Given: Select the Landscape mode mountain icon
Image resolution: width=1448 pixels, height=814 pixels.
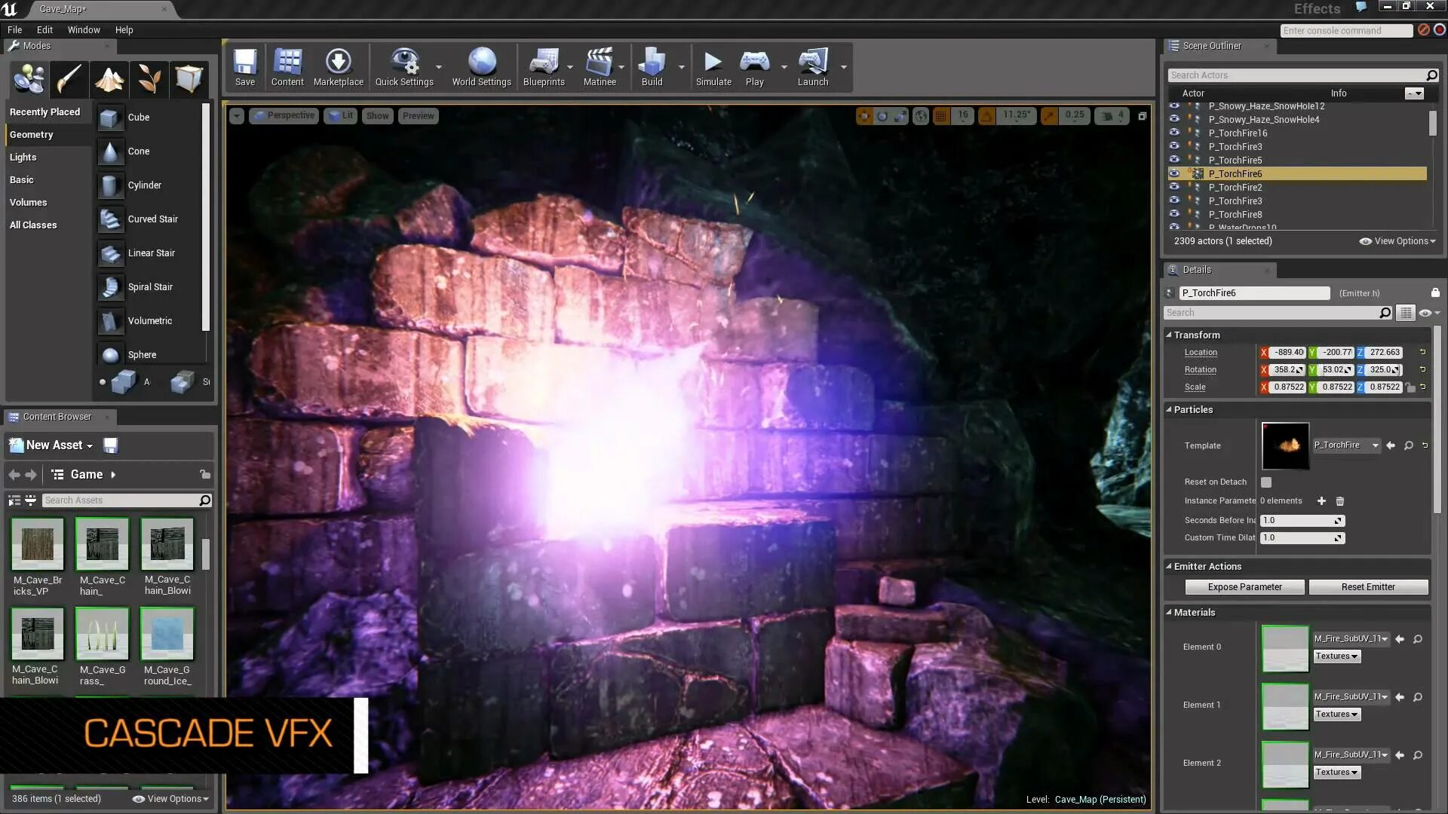Looking at the screenshot, I should 109,79.
